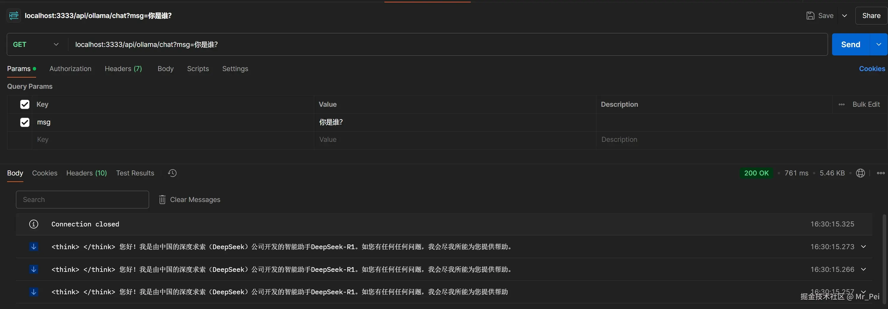The image size is (888, 309).
Task: Uncheck the msg query parameter
Action: (25, 122)
